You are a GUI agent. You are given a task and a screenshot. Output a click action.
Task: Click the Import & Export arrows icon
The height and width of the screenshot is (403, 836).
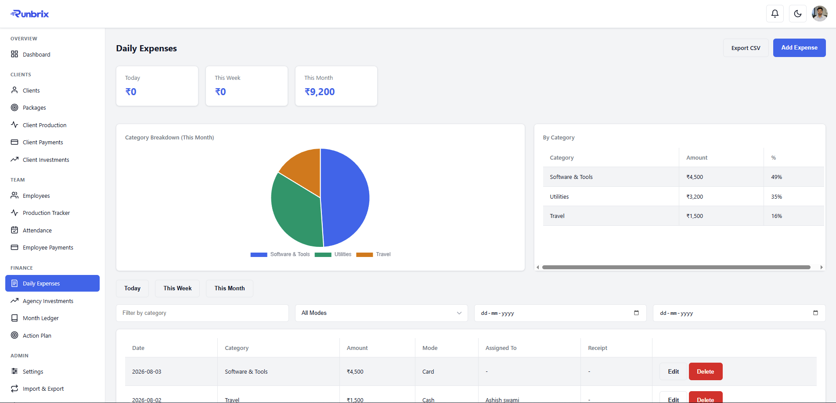pyautogui.click(x=14, y=389)
